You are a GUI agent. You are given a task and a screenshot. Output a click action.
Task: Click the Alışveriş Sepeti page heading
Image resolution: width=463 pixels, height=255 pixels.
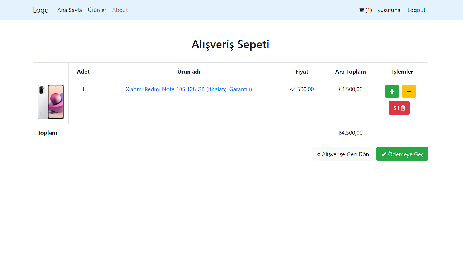point(230,44)
